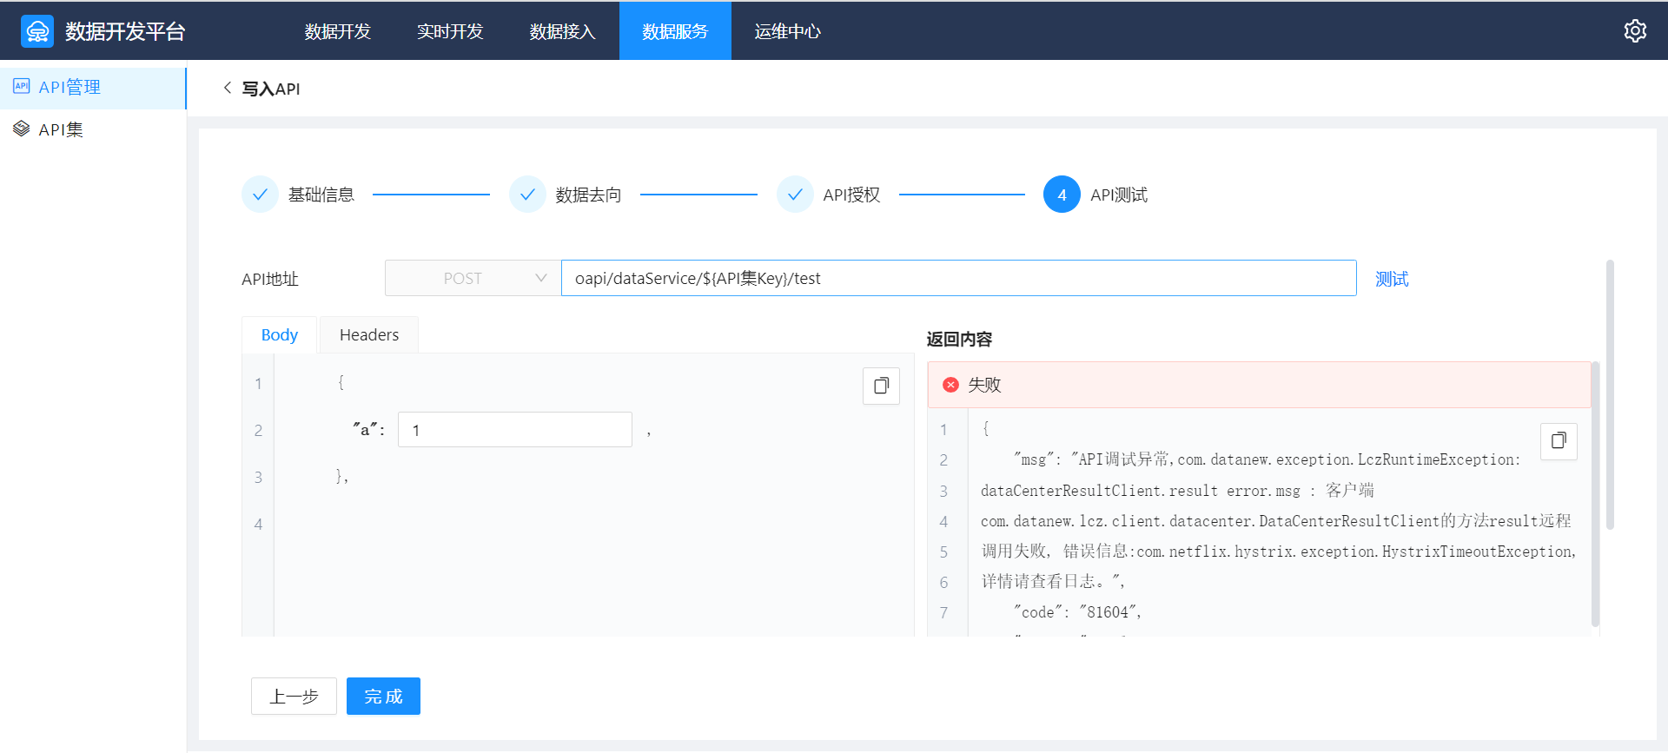
Task: Click the 完成 button
Action: pyautogui.click(x=383, y=697)
